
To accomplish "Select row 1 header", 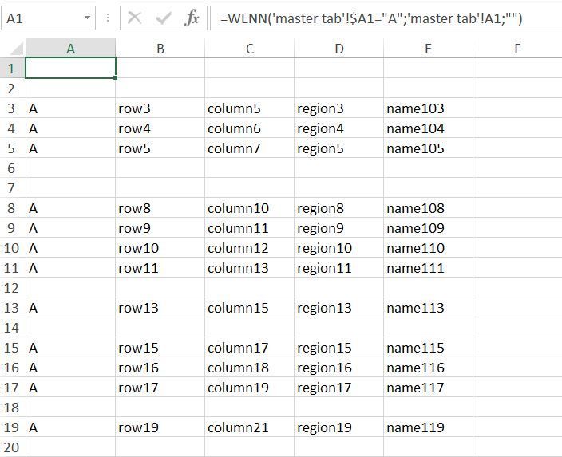I will [x=13, y=68].
